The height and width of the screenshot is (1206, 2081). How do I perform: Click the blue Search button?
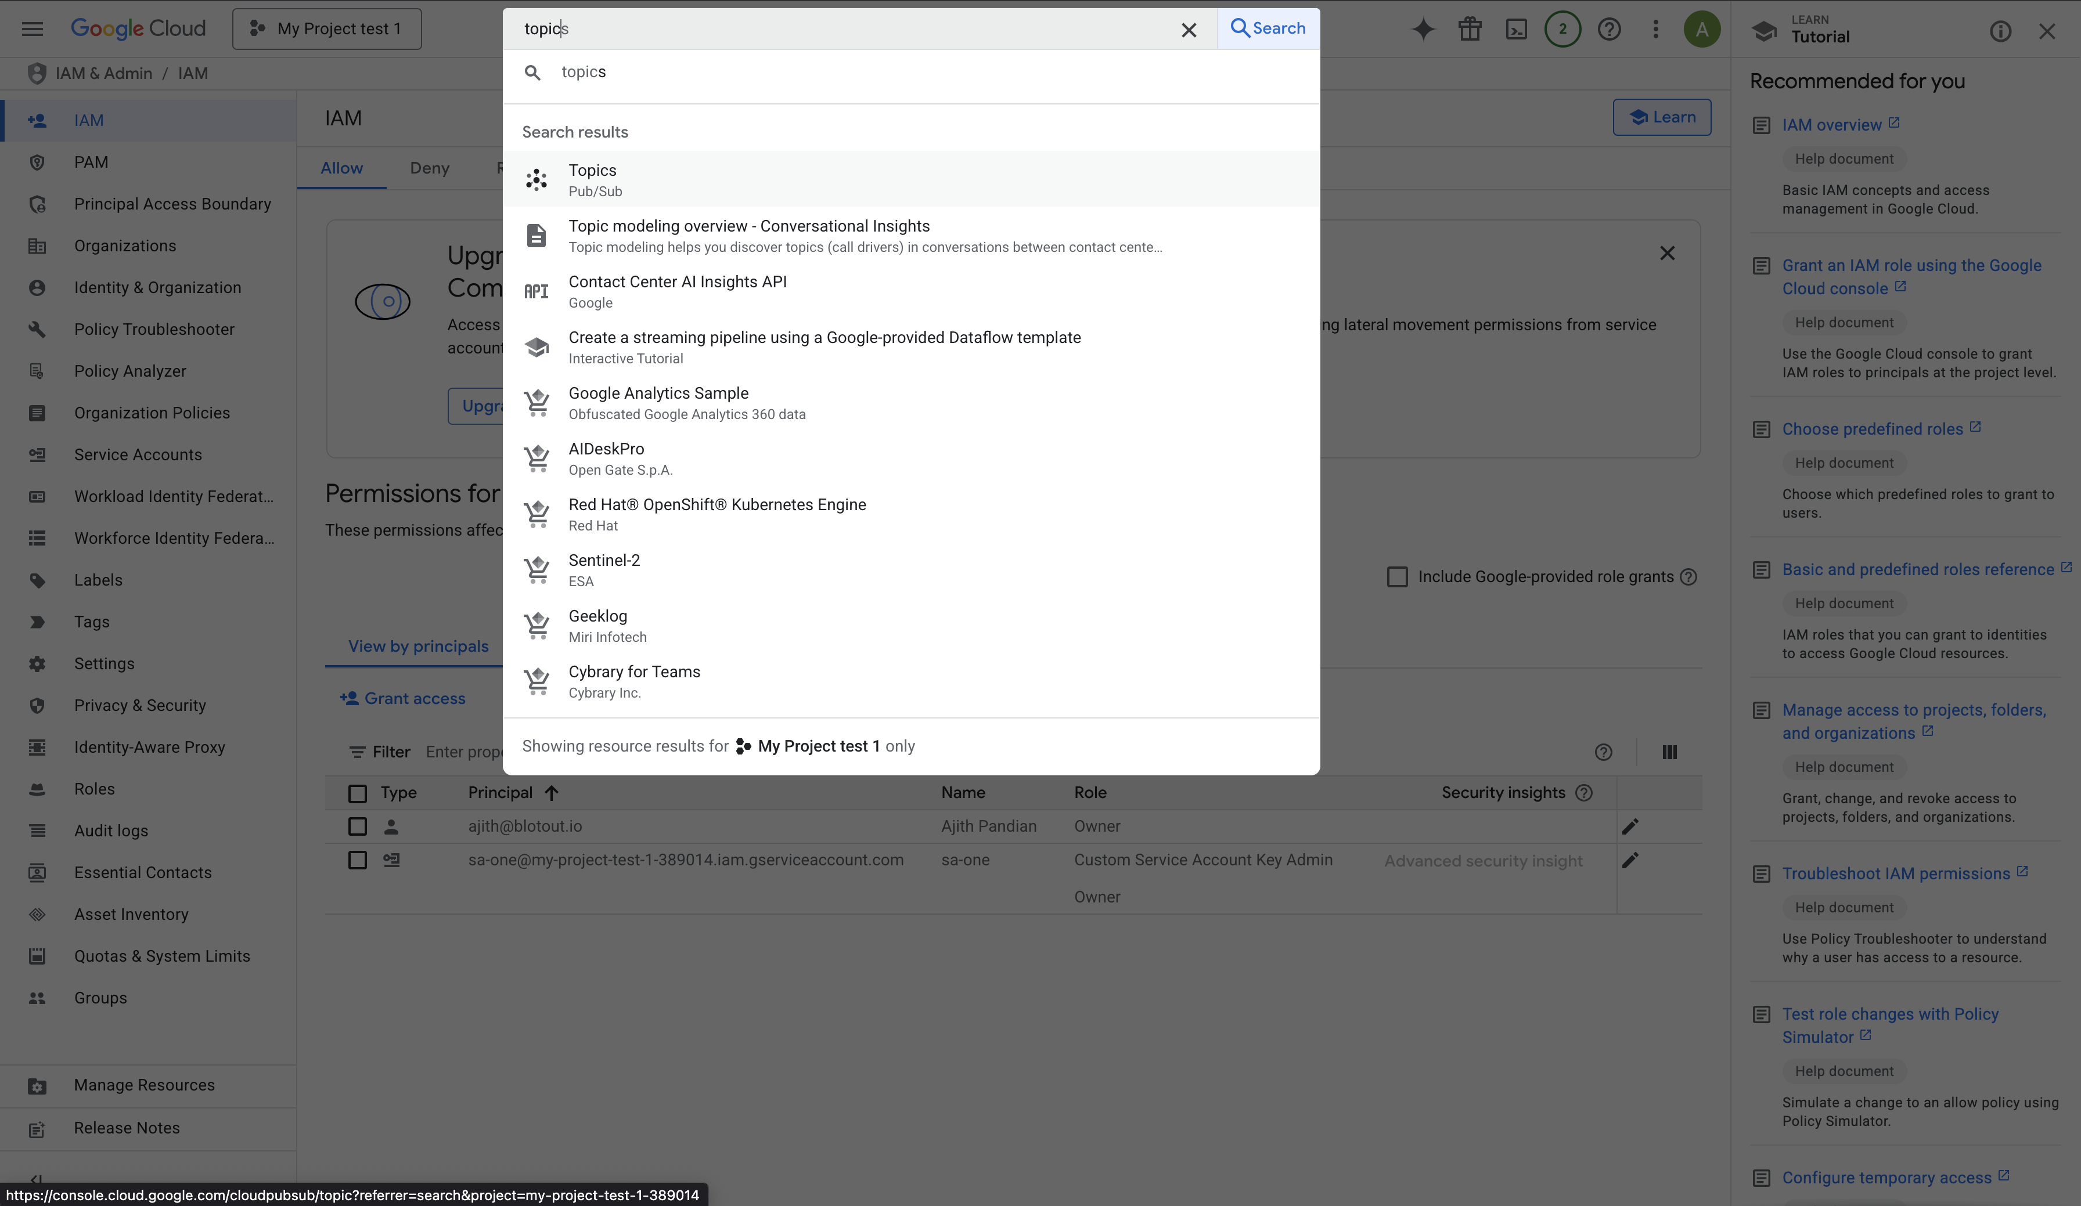point(1269,29)
